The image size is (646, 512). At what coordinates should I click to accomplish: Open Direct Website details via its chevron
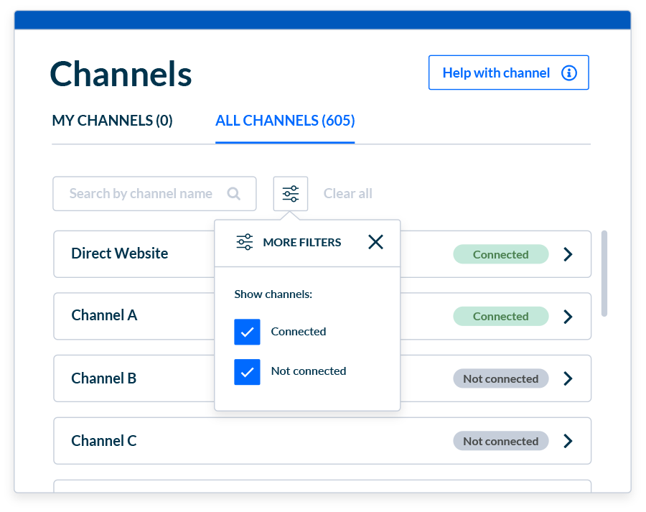pyautogui.click(x=568, y=253)
